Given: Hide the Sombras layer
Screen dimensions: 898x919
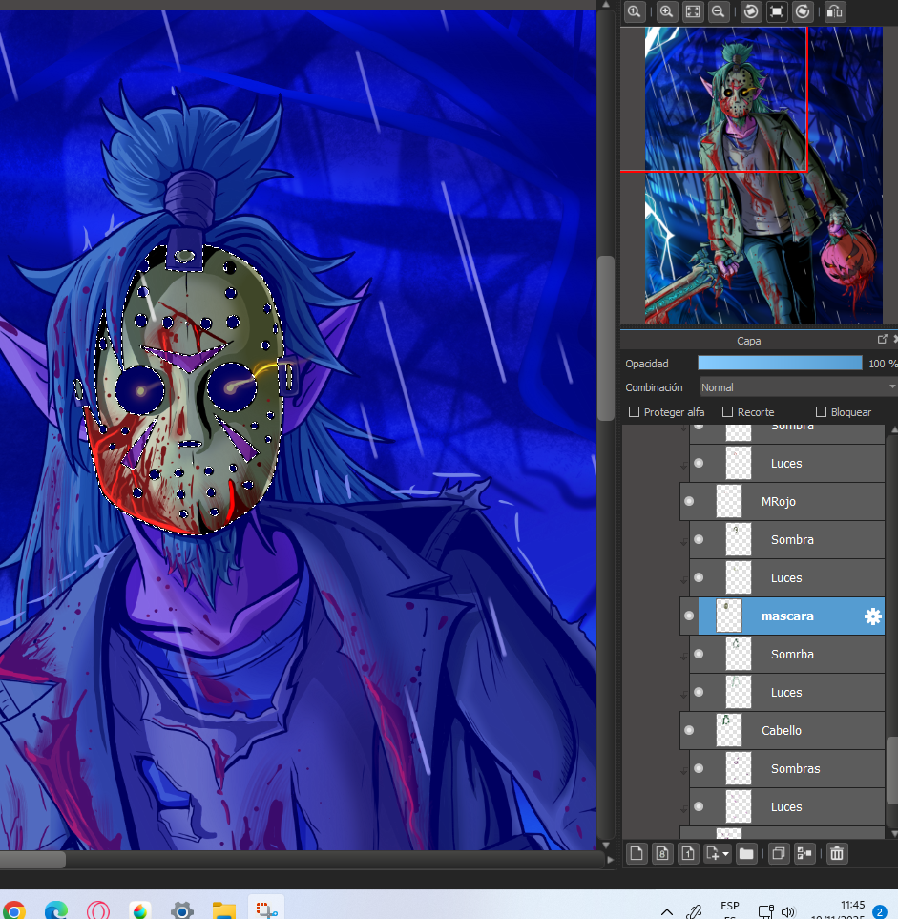Looking at the screenshot, I should coord(699,768).
